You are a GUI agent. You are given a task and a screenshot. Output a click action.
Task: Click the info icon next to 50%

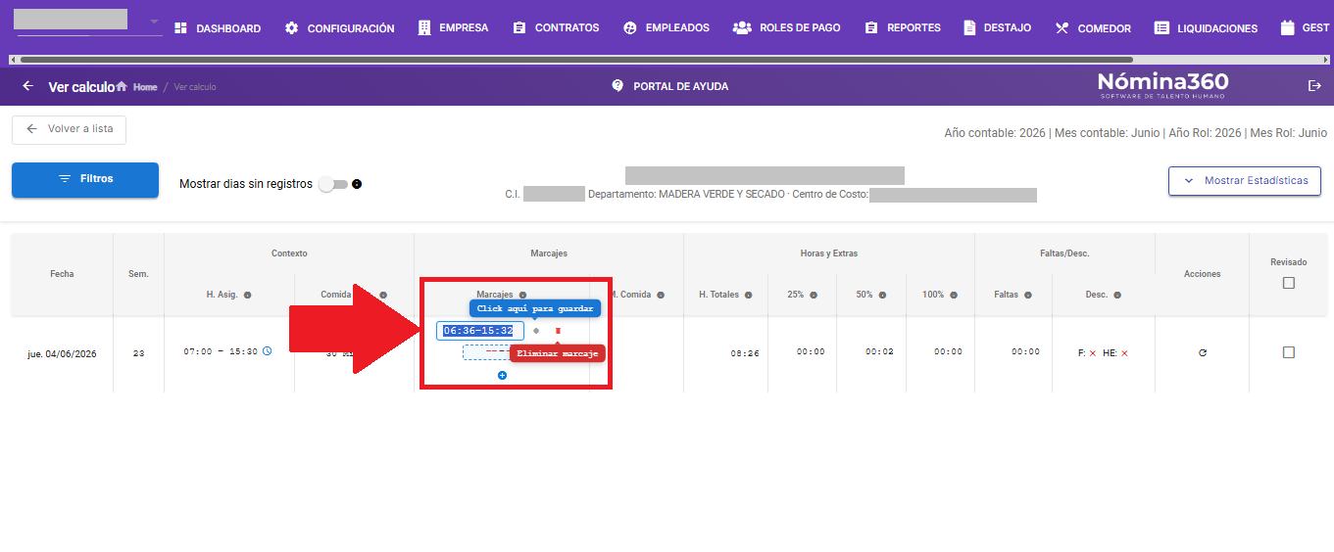point(882,295)
